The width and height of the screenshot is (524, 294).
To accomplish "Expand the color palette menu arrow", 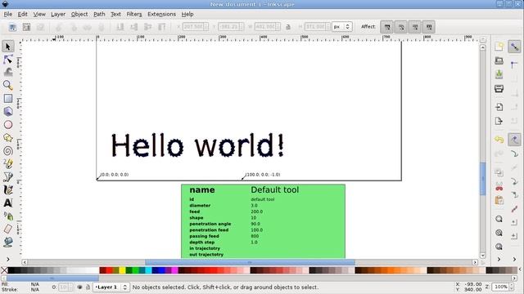I will [x=520, y=269].
